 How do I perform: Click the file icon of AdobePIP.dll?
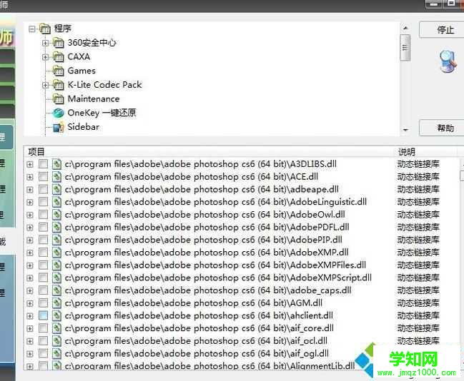[56, 240]
